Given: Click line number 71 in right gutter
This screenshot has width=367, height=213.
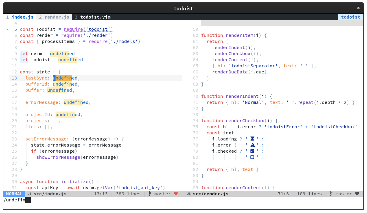Looking at the screenshot, I should [x=196, y=102].
